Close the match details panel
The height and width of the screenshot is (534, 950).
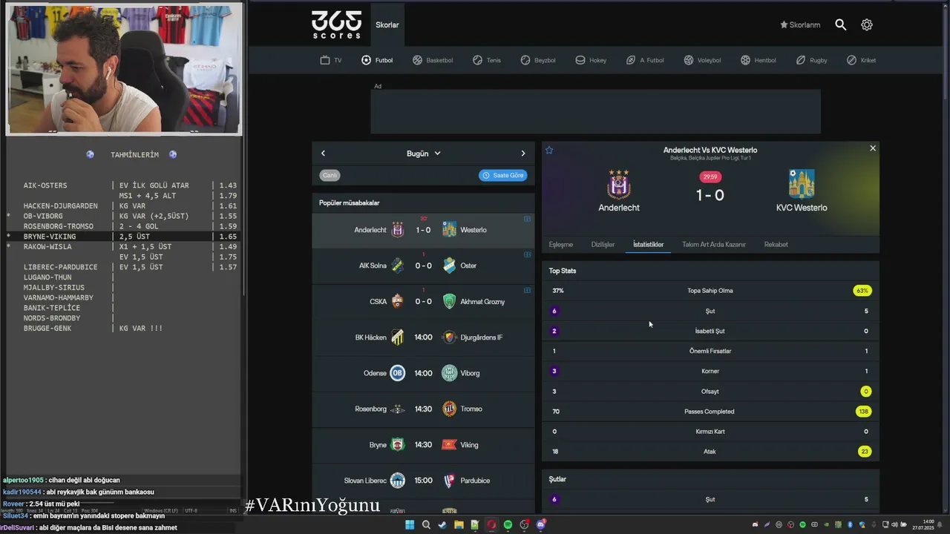coord(873,148)
